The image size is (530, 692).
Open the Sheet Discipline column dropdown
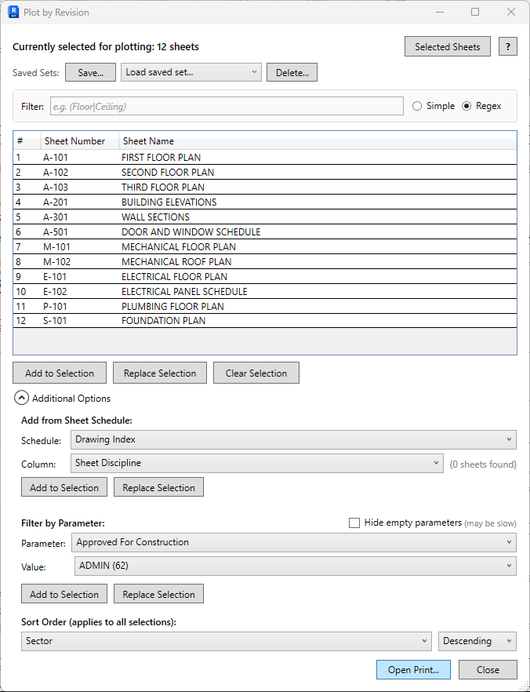pyautogui.click(x=257, y=463)
